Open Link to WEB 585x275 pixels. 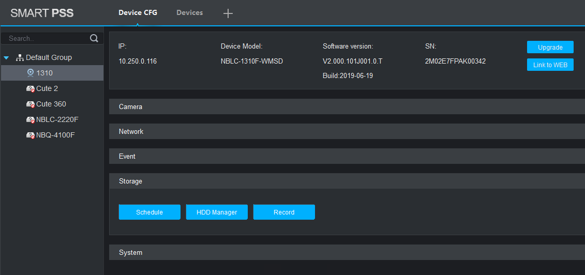click(x=550, y=65)
